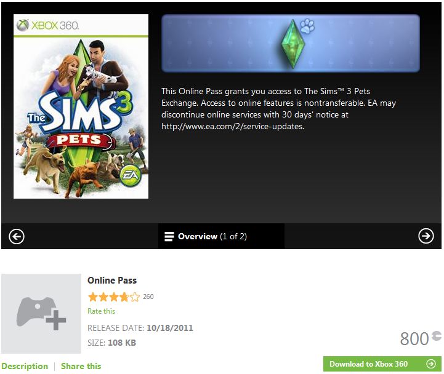Click The Sims 3 Pets box art
Image resolution: width=444 pixels, height=374 pixels.
[81, 106]
